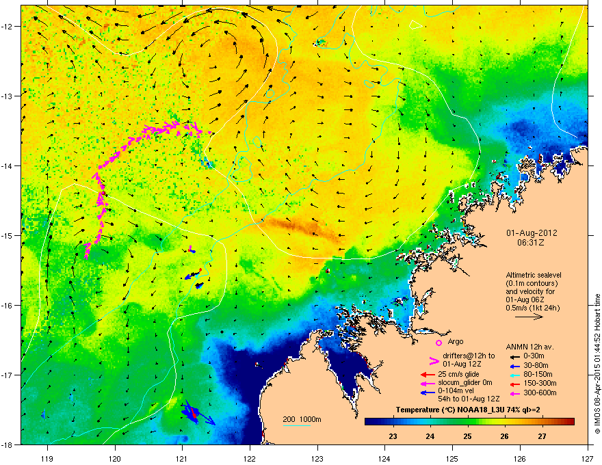
Task: Click longitude axis label 120
Action: (115, 458)
